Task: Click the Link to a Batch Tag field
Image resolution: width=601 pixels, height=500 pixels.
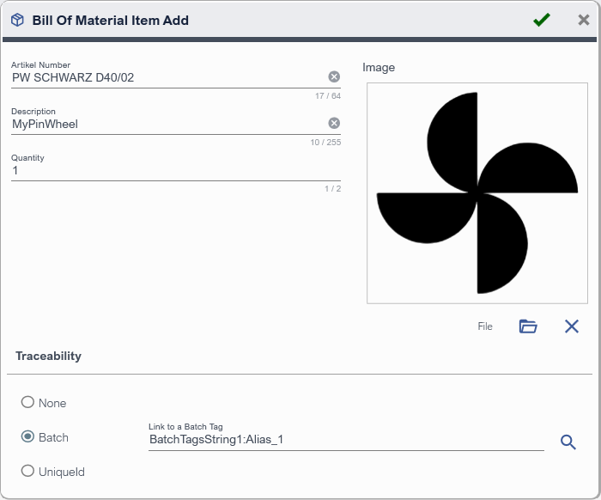Action: (x=343, y=440)
